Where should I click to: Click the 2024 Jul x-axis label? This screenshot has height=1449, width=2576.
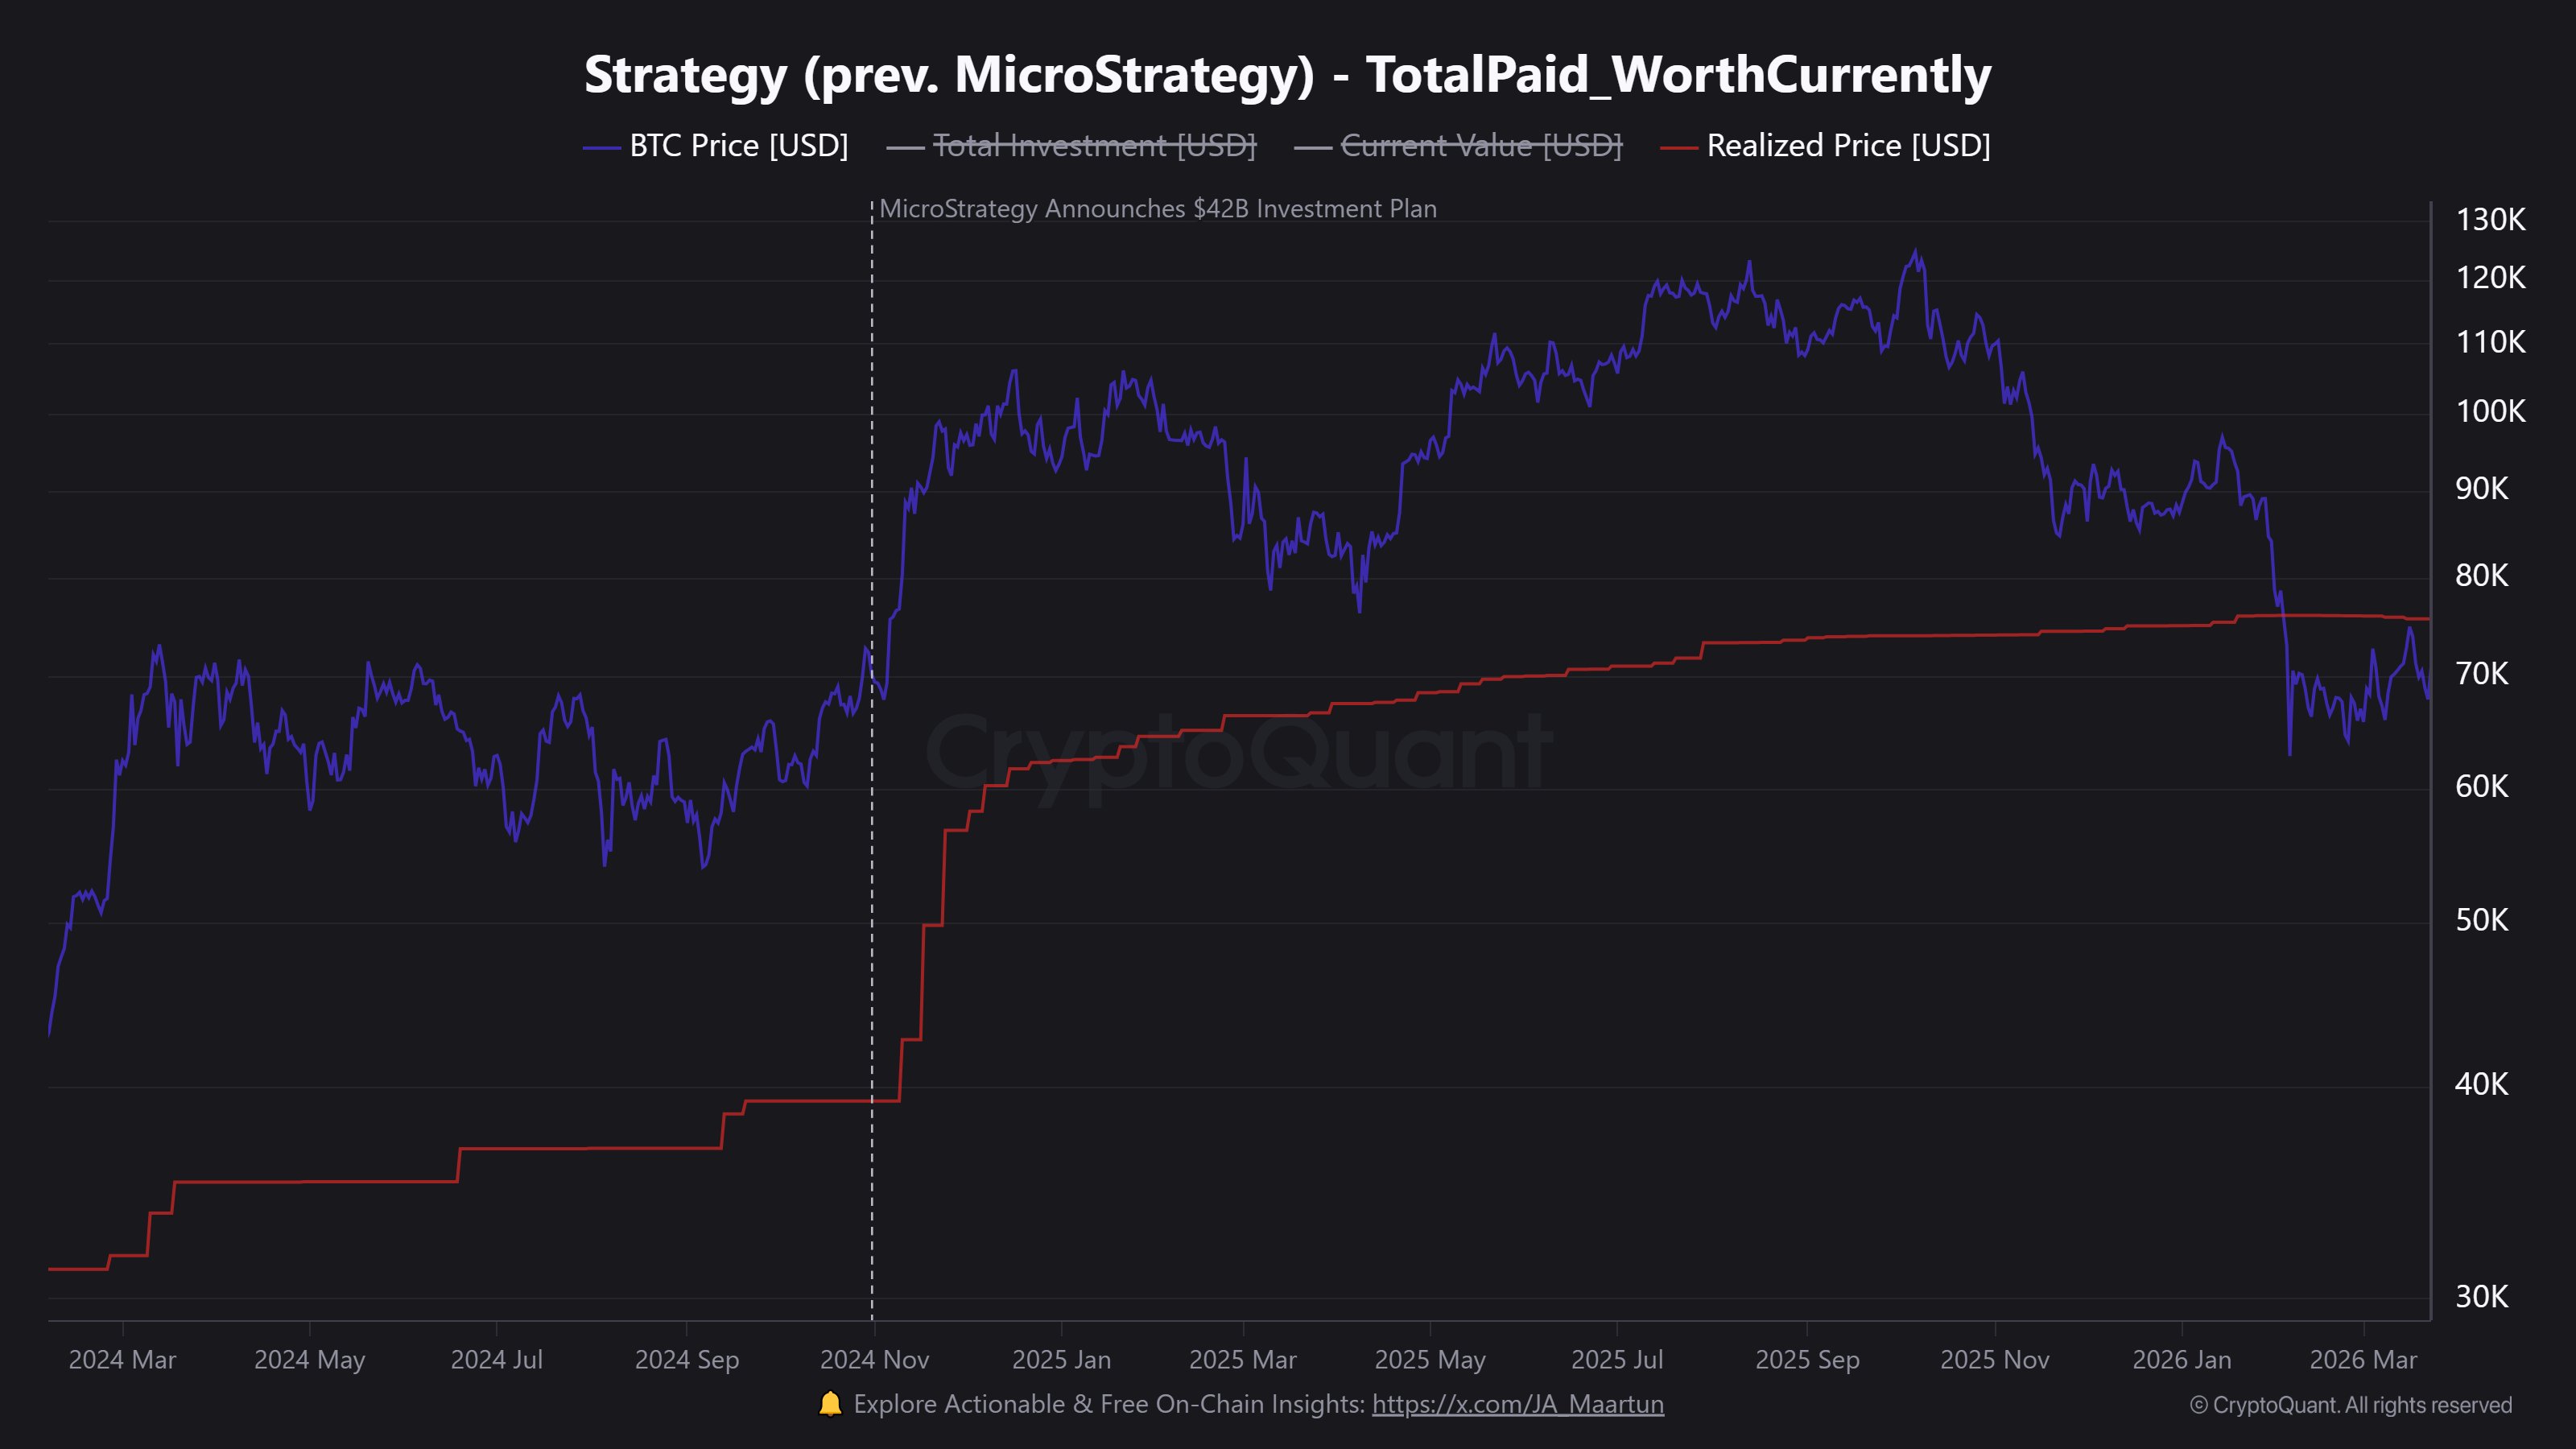[497, 1360]
